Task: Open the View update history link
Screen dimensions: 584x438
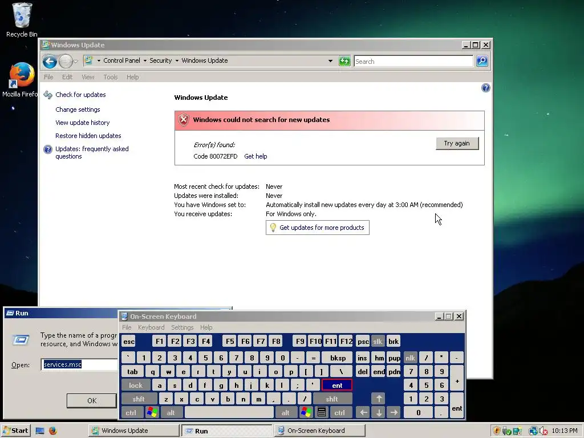Action: (82, 123)
